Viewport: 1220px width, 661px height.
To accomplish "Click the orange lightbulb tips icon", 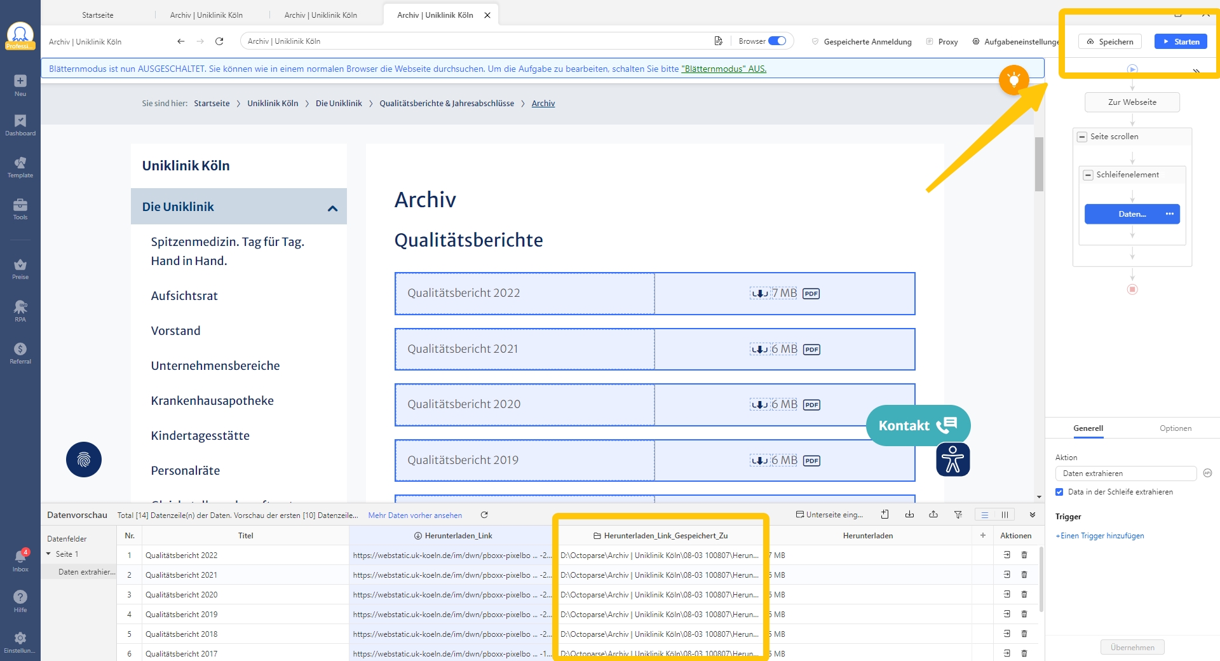I will coord(1014,80).
